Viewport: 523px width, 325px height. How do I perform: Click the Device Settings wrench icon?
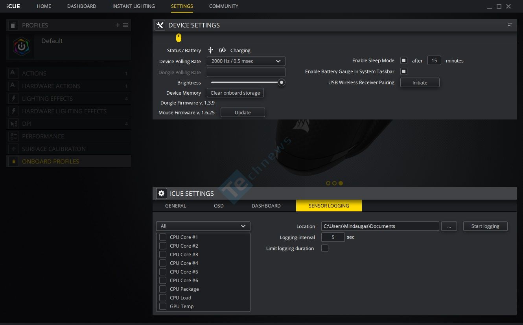click(160, 25)
